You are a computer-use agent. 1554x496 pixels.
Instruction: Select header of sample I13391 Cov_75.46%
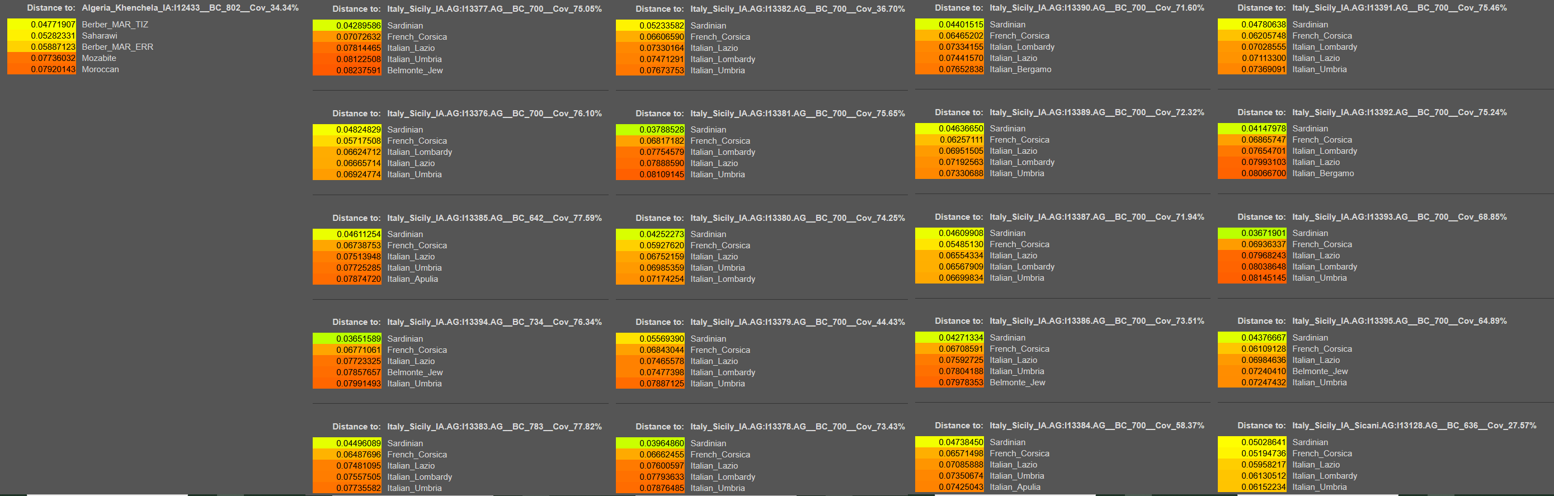point(1400,8)
